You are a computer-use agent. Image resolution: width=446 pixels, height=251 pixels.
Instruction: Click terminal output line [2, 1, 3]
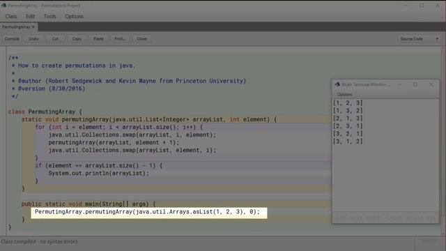(x=348, y=118)
